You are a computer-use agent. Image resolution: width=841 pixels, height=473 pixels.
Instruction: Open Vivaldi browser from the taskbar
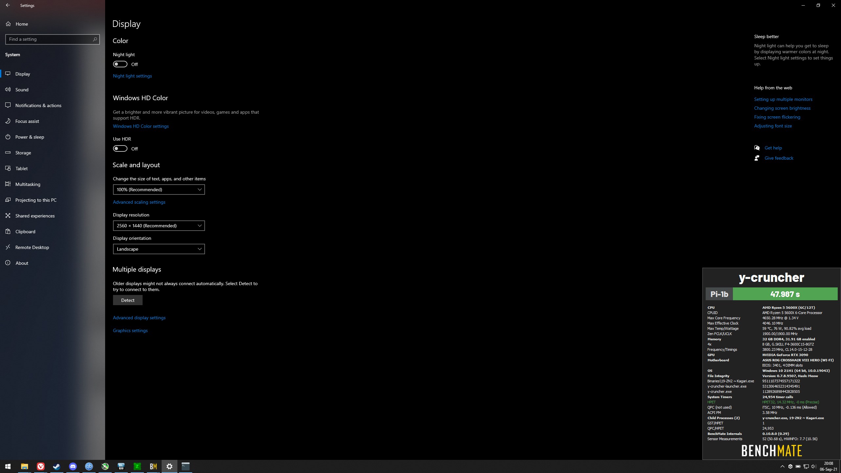[40, 466]
